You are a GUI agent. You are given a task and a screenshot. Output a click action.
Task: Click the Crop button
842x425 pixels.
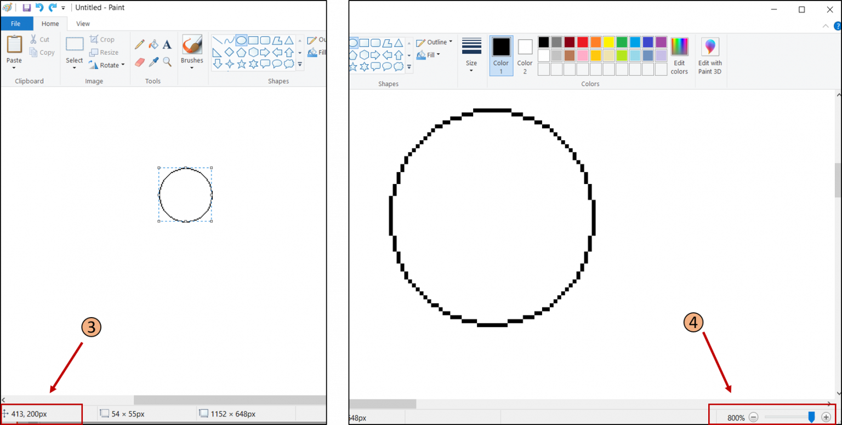(102, 39)
